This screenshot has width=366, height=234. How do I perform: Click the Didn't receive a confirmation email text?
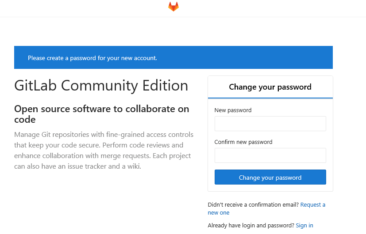[x=253, y=205]
